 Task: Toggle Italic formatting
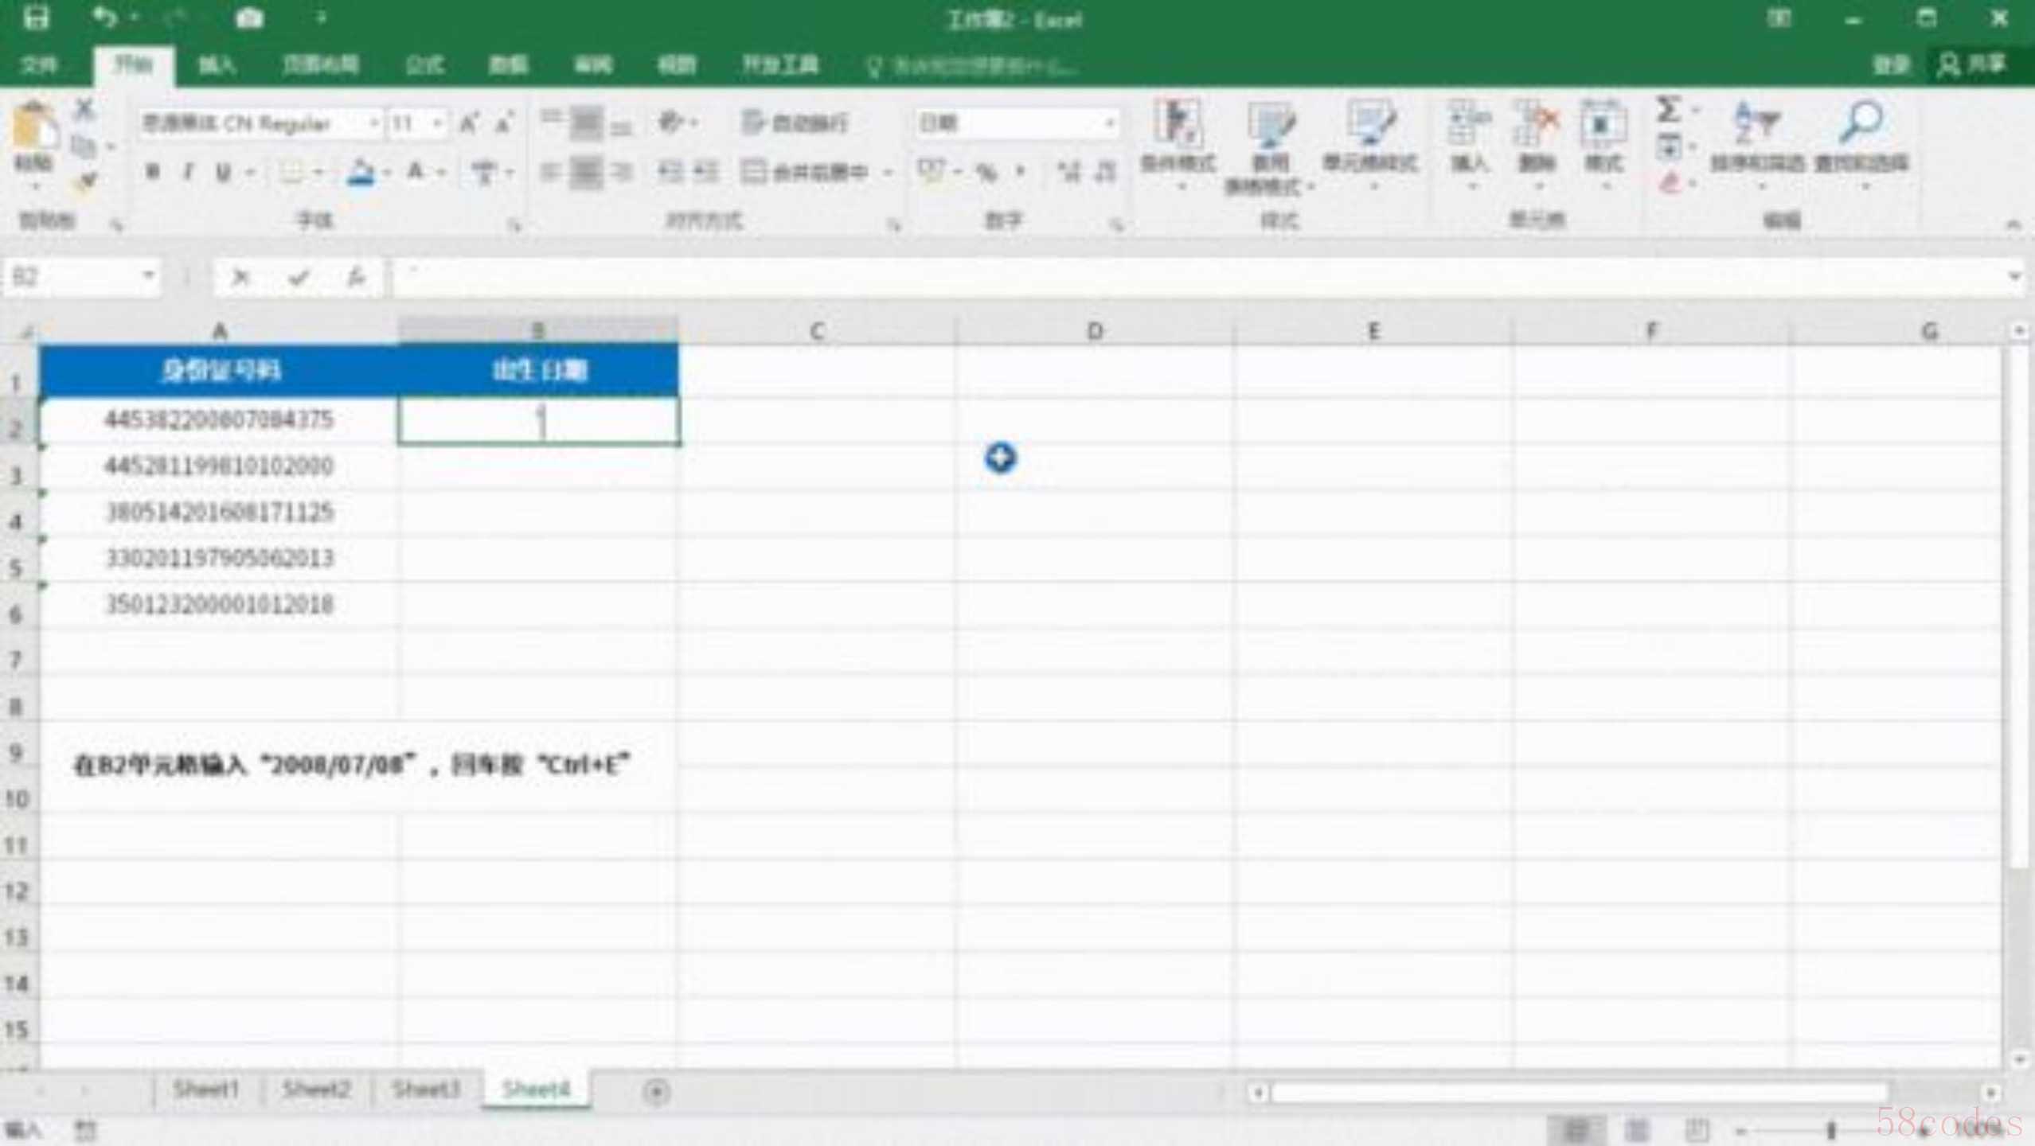pyautogui.click(x=188, y=171)
